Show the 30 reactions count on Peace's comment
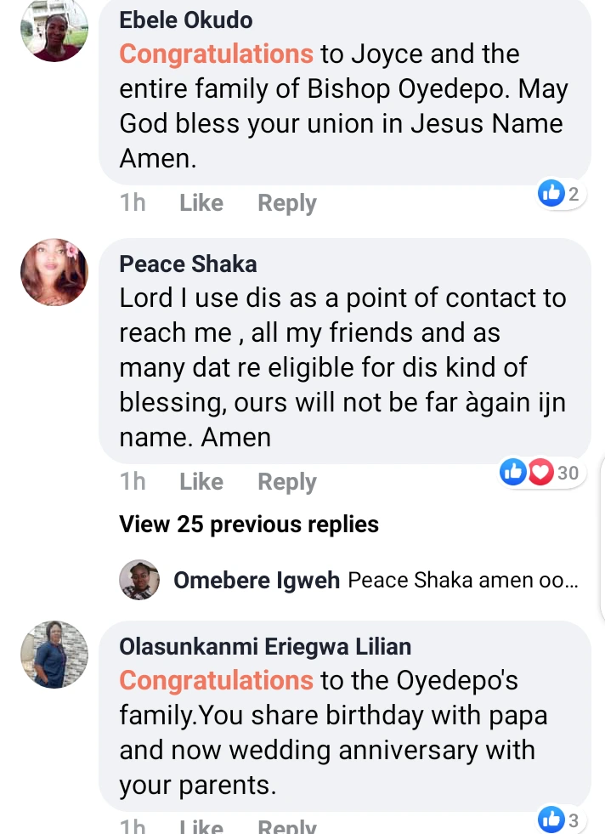This screenshot has width=605, height=834. click(x=568, y=472)
